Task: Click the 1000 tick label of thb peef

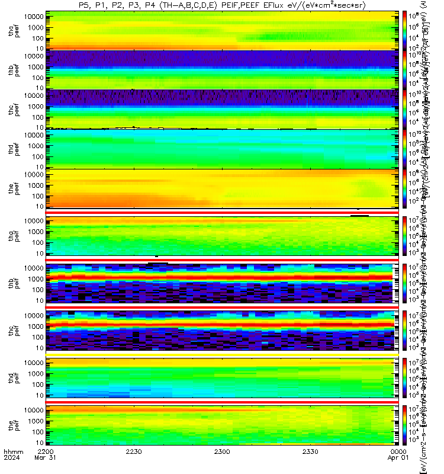Action: (x=36, y=67)
